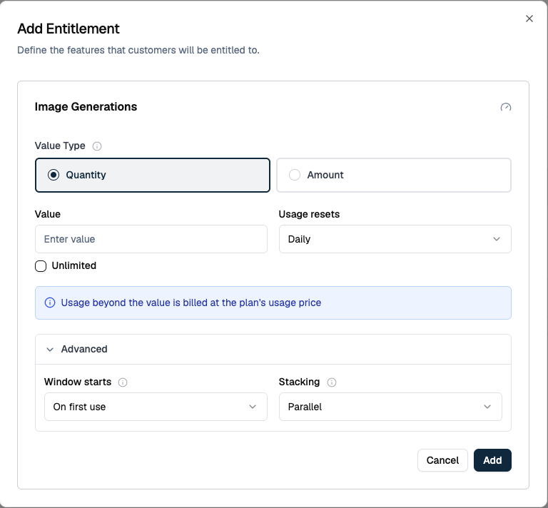
Task: Open the Usage resets Daily dropdown
Action: (x=395, y=239)
